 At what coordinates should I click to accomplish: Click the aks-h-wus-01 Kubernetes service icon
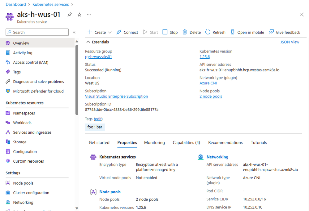click(x=10, y=17)
